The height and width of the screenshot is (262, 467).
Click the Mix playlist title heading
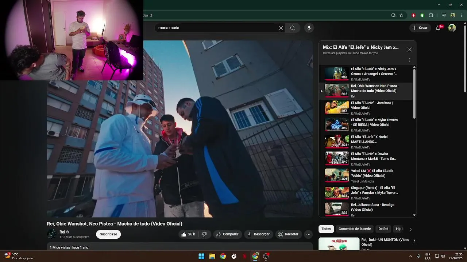coord(360,47)
